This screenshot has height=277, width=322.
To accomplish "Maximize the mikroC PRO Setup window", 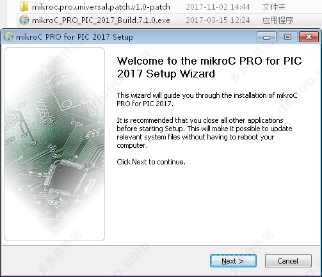I will tap(287, 37).
